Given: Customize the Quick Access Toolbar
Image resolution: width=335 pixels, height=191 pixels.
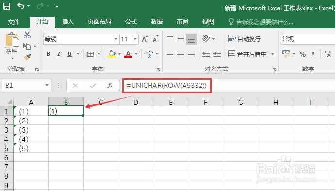Looking at the screenshot, I should point(57,6).
